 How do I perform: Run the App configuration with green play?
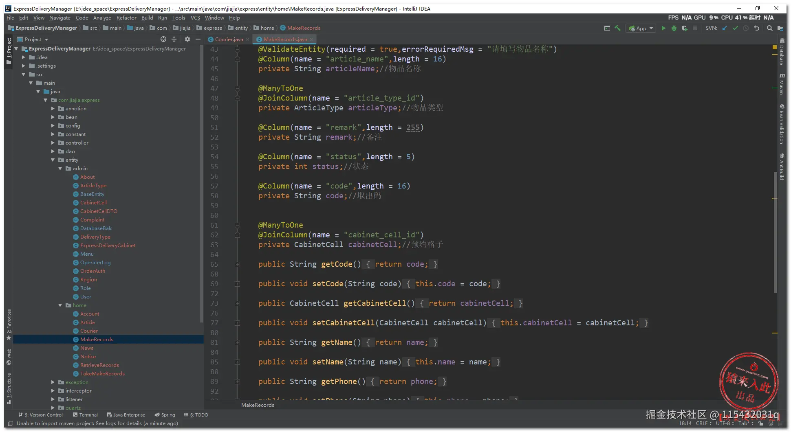point(663,28)
